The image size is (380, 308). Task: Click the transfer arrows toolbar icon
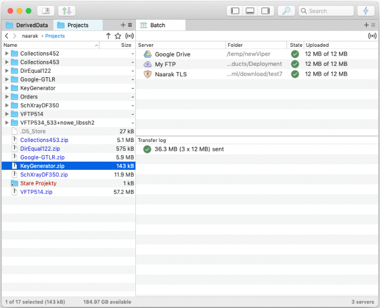tap(66, 11)
